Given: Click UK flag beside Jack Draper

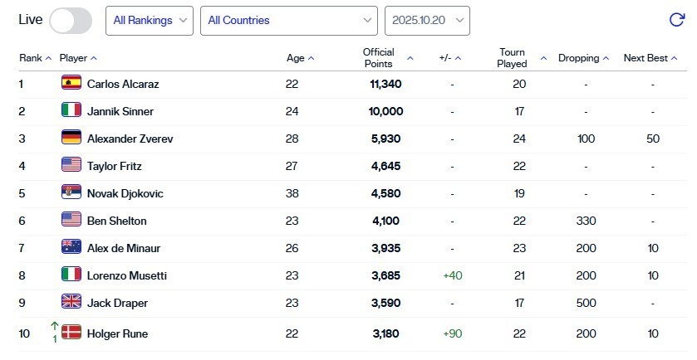Looking at the screenshot, I should point(71,301).
